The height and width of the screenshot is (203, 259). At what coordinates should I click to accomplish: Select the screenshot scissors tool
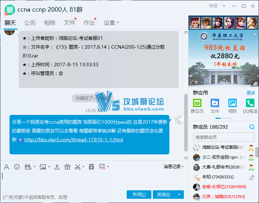pos(78,167)
